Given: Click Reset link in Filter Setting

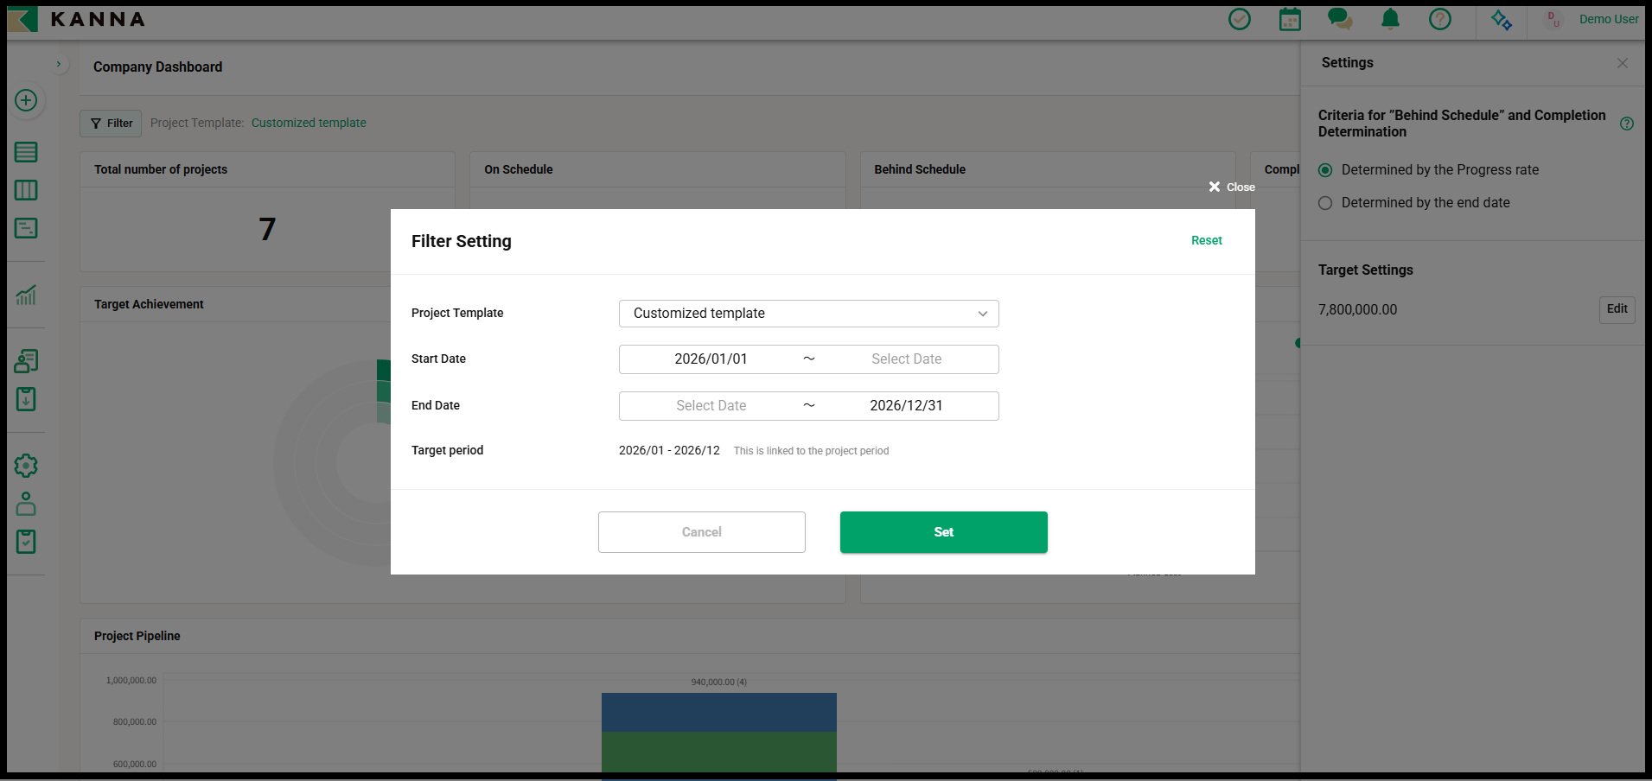Looking at the screenshot, I should pos(1206,240).
